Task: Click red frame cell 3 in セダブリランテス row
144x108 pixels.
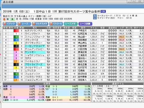Action: [16, 31]
